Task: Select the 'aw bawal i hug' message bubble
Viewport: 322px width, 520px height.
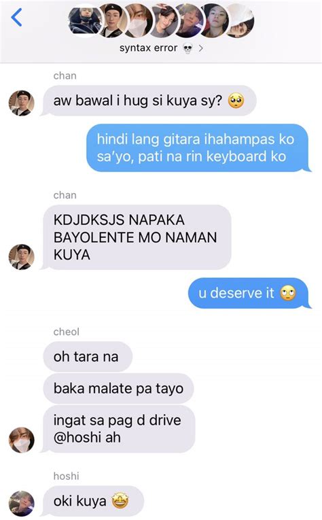Action: (149, 101)
